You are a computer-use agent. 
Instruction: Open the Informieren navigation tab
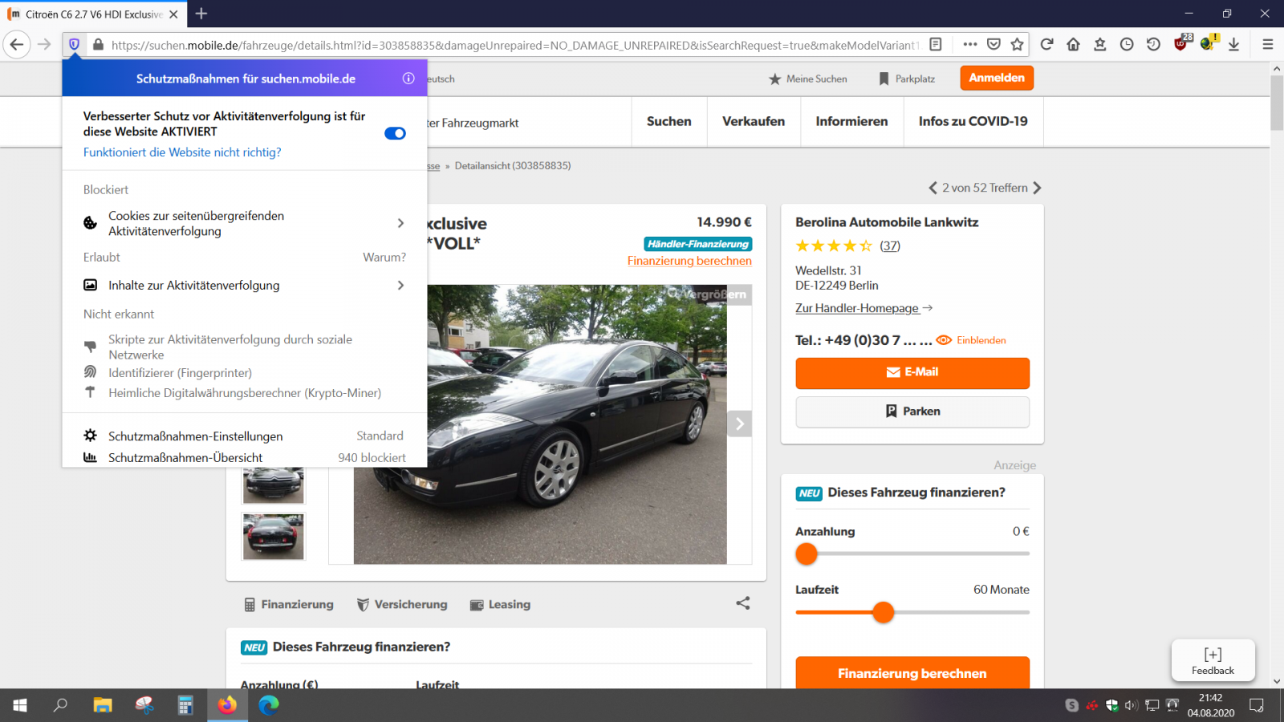(x=851, y=121)
